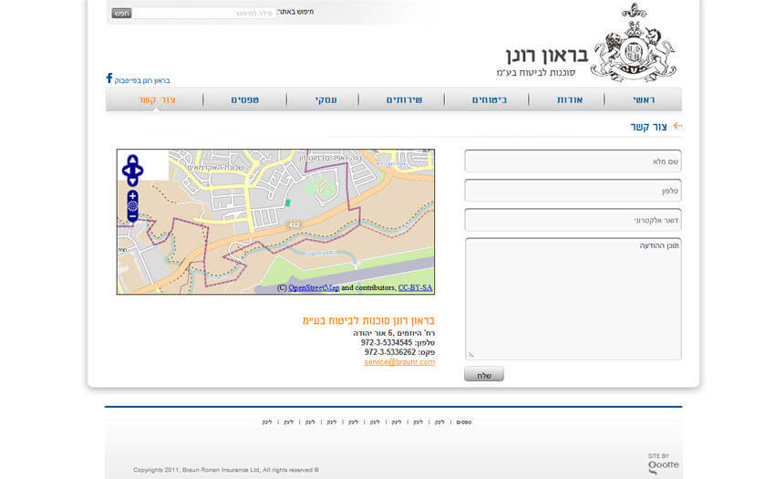The width and height of the screenshot is (775, 479).
Task: Click the Facebook icon above the navigation bar
Action: (x=109, y=78)
